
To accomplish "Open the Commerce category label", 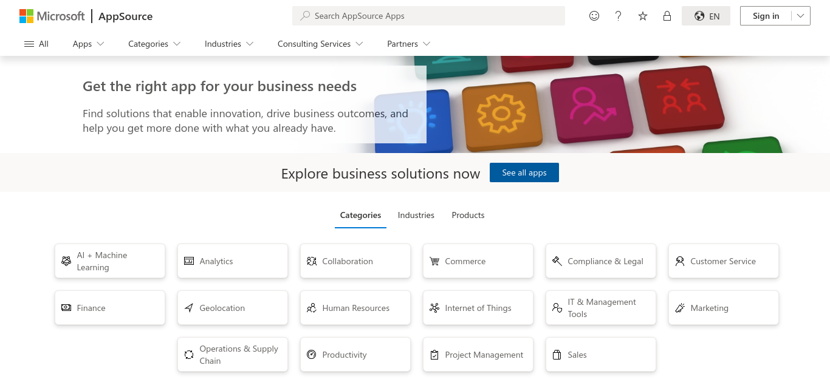I will [465, 261].
